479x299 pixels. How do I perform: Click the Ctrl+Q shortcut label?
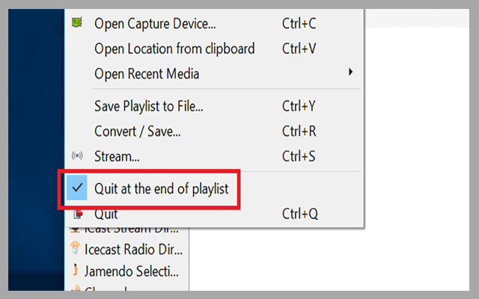299,215
